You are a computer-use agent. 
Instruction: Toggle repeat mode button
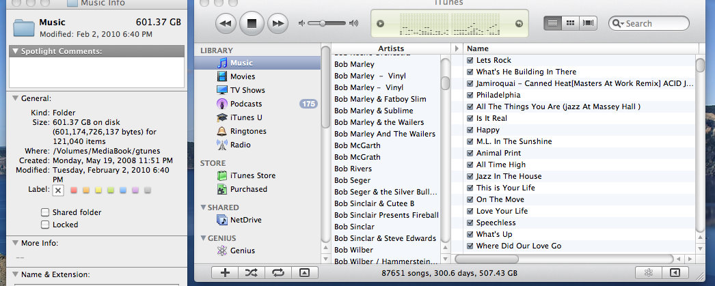pos(278,273)
